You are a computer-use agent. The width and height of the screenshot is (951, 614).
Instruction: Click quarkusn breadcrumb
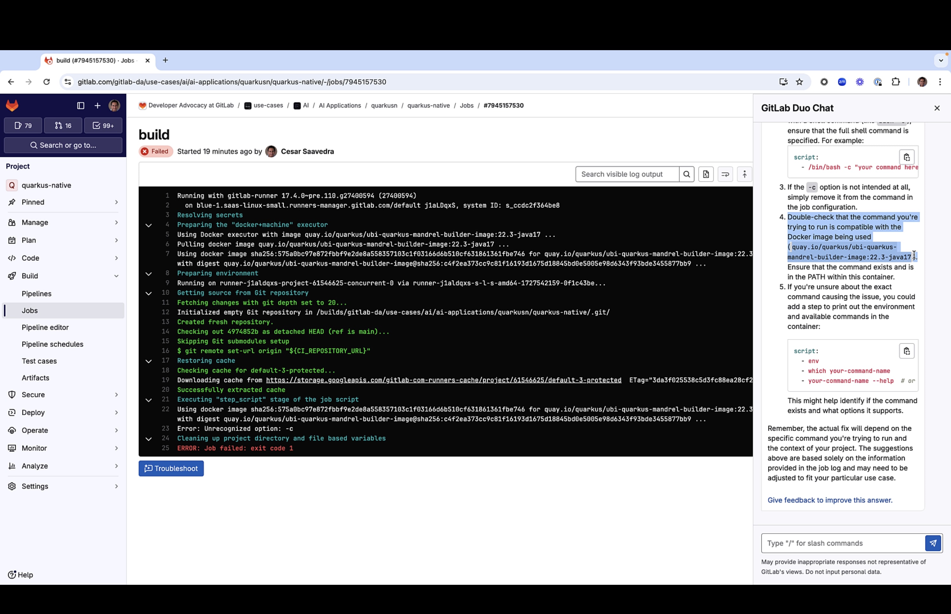pos(384,106)
